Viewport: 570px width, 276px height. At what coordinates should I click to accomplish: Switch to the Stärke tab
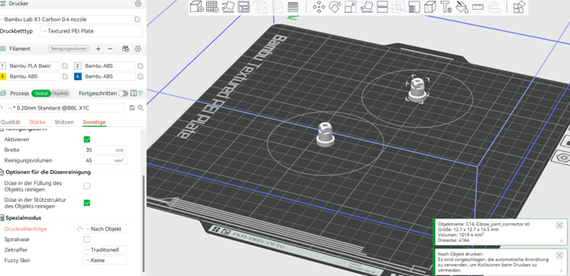(38, 122)
